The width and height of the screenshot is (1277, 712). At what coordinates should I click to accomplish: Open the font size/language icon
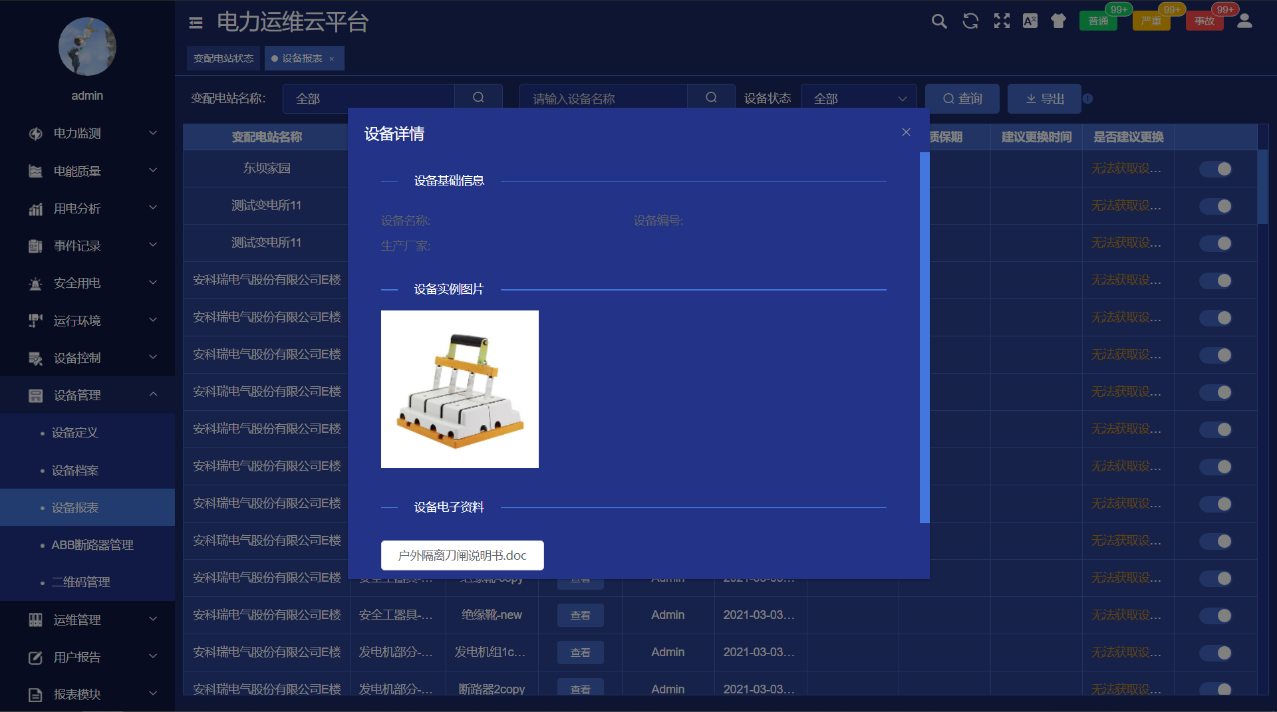coord(1030,21)
